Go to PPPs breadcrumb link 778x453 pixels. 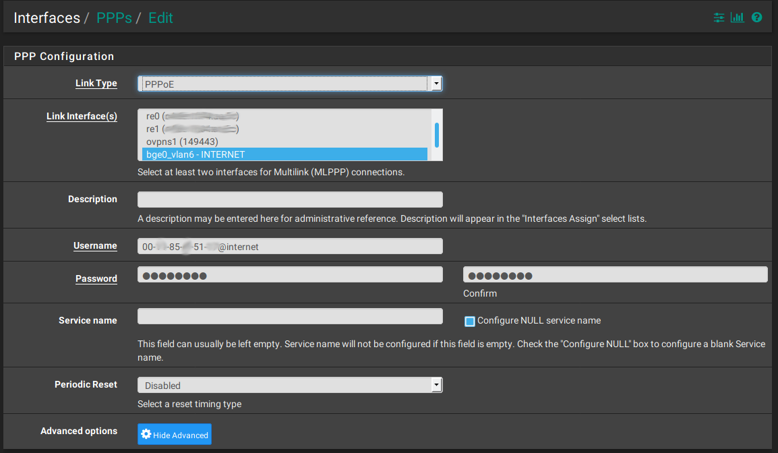[x=114, y=18]
